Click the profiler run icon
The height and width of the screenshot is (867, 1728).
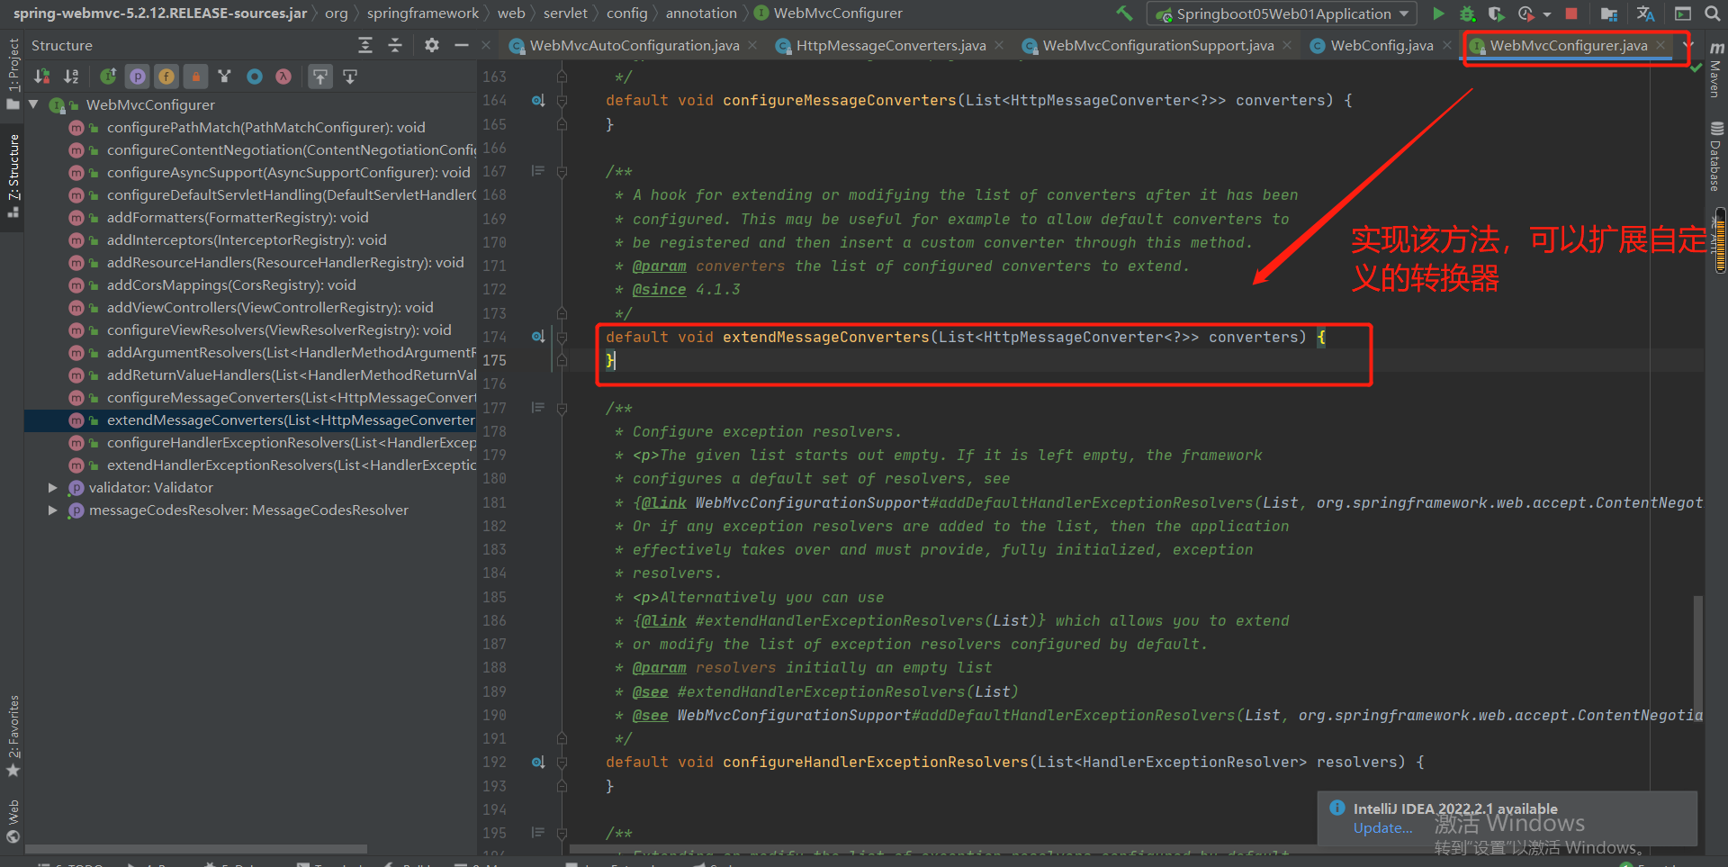pyautogui.click(x=1525, y=14)
